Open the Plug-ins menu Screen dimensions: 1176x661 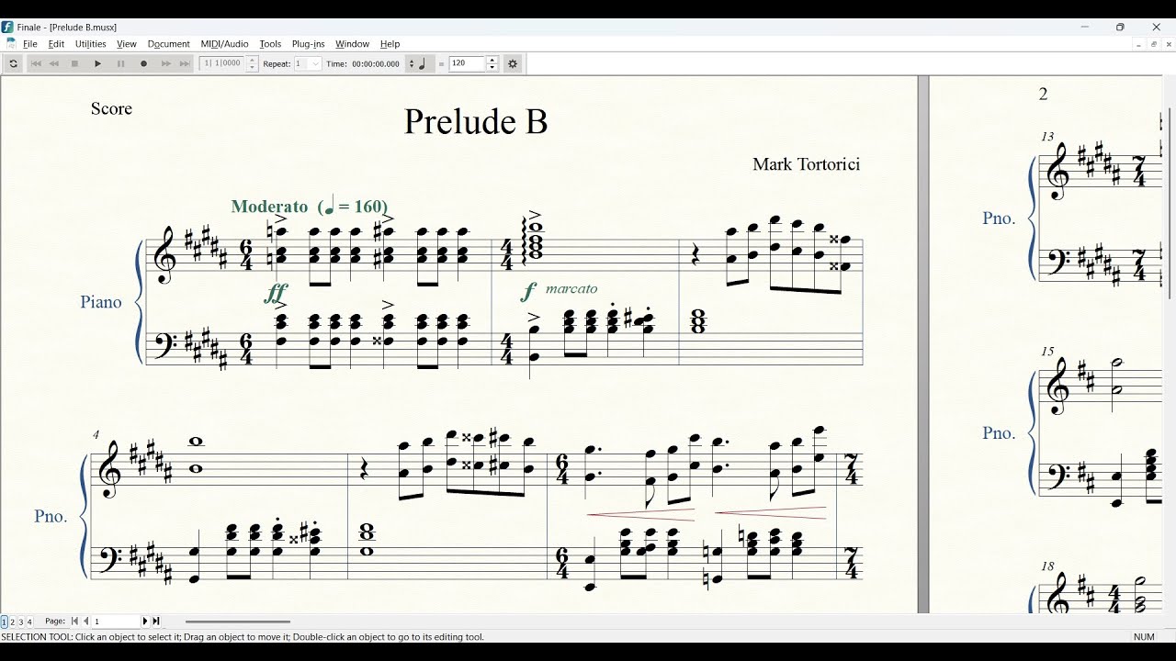309,43
